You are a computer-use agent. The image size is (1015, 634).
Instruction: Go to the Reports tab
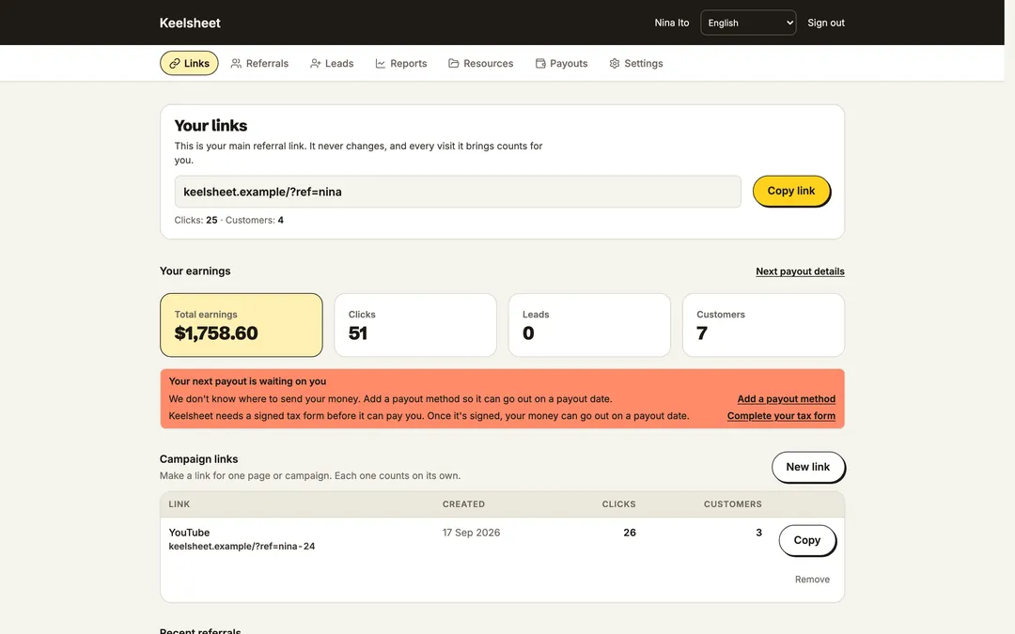pos(401,64)
